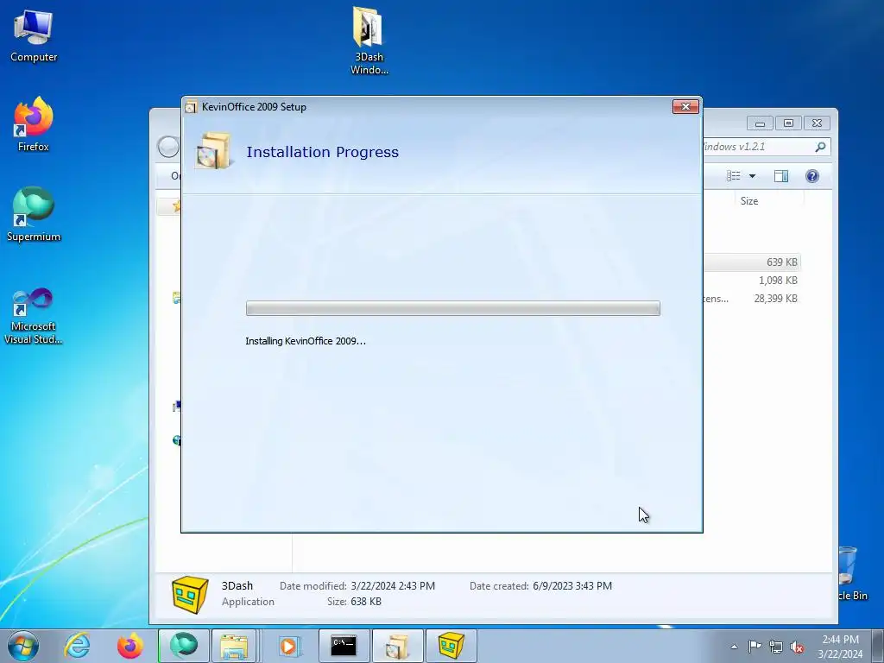Open Microsoft Visual Studio desktop shortcut
The width and height of the screenshot is (884, 663).
(x=34, y=316)
